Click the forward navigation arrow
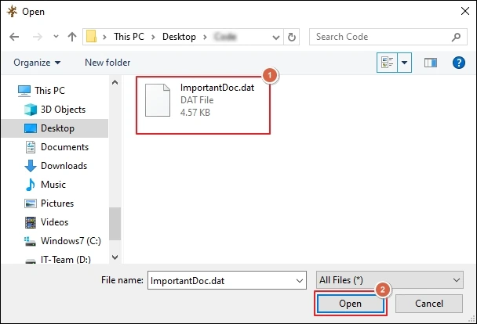The height and width of the screenshot is (324, 477). (38, 37)
